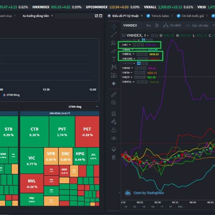Open the VNCOND series dropdown arrow
This screenshot has height=215, width=215.
[x=134, y=59]
